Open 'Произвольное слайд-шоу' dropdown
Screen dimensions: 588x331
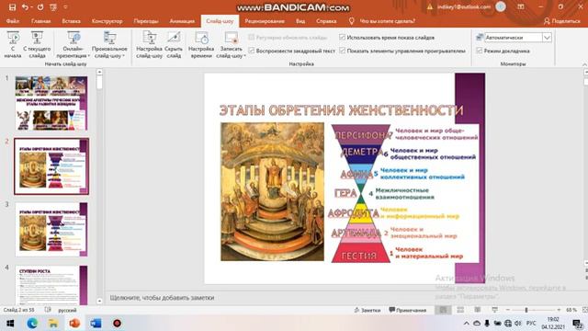point(109,44)
